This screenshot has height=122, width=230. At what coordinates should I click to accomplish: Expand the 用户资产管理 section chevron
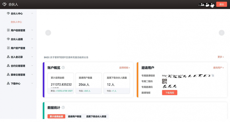pyautogui.click(x=32, y=48)
